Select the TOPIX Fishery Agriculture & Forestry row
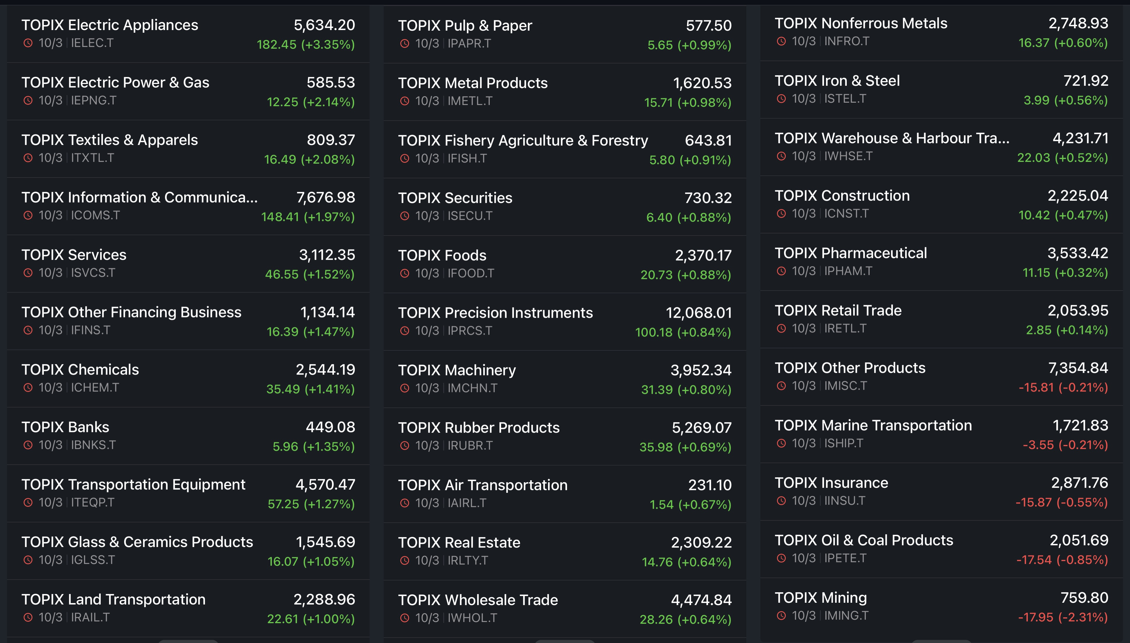This screenshot has height=643, width=1130. point(523,140)
